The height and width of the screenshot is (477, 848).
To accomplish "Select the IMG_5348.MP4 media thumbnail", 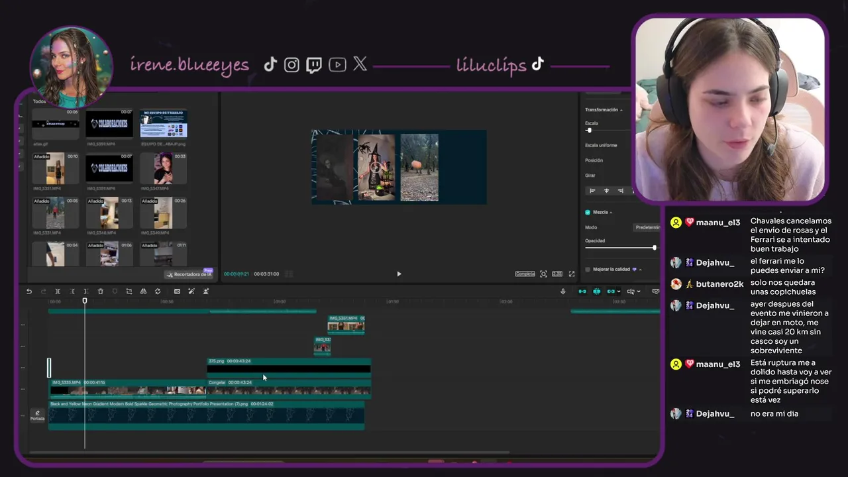I will tap(109, 213).
